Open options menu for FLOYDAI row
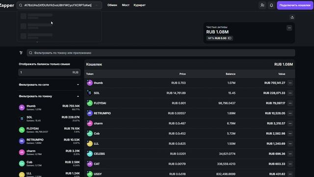Image resolution: width=314 pixels, height=177 pixels. pos(290,103)
